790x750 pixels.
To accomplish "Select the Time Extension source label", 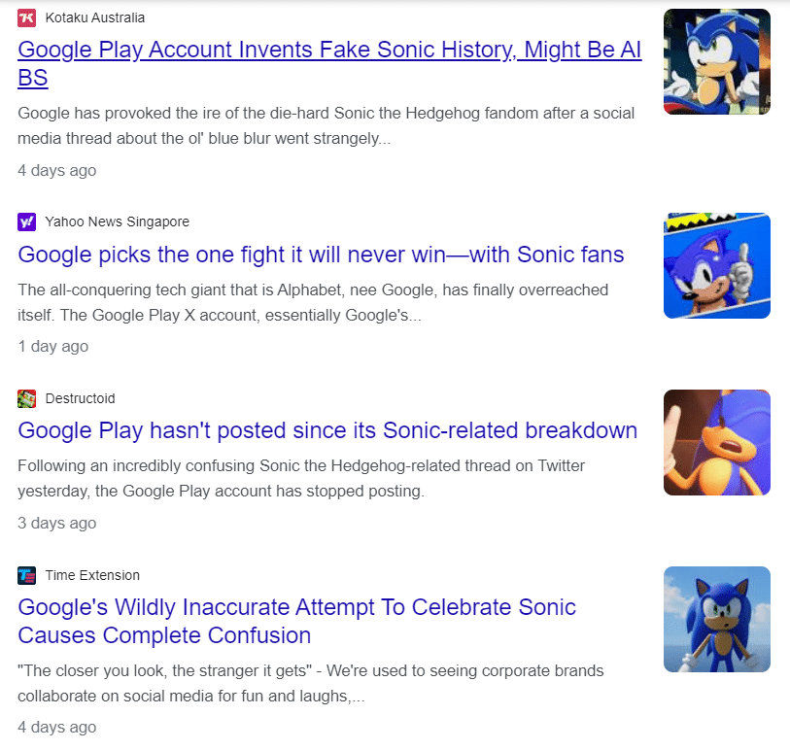I will (94, 575).
